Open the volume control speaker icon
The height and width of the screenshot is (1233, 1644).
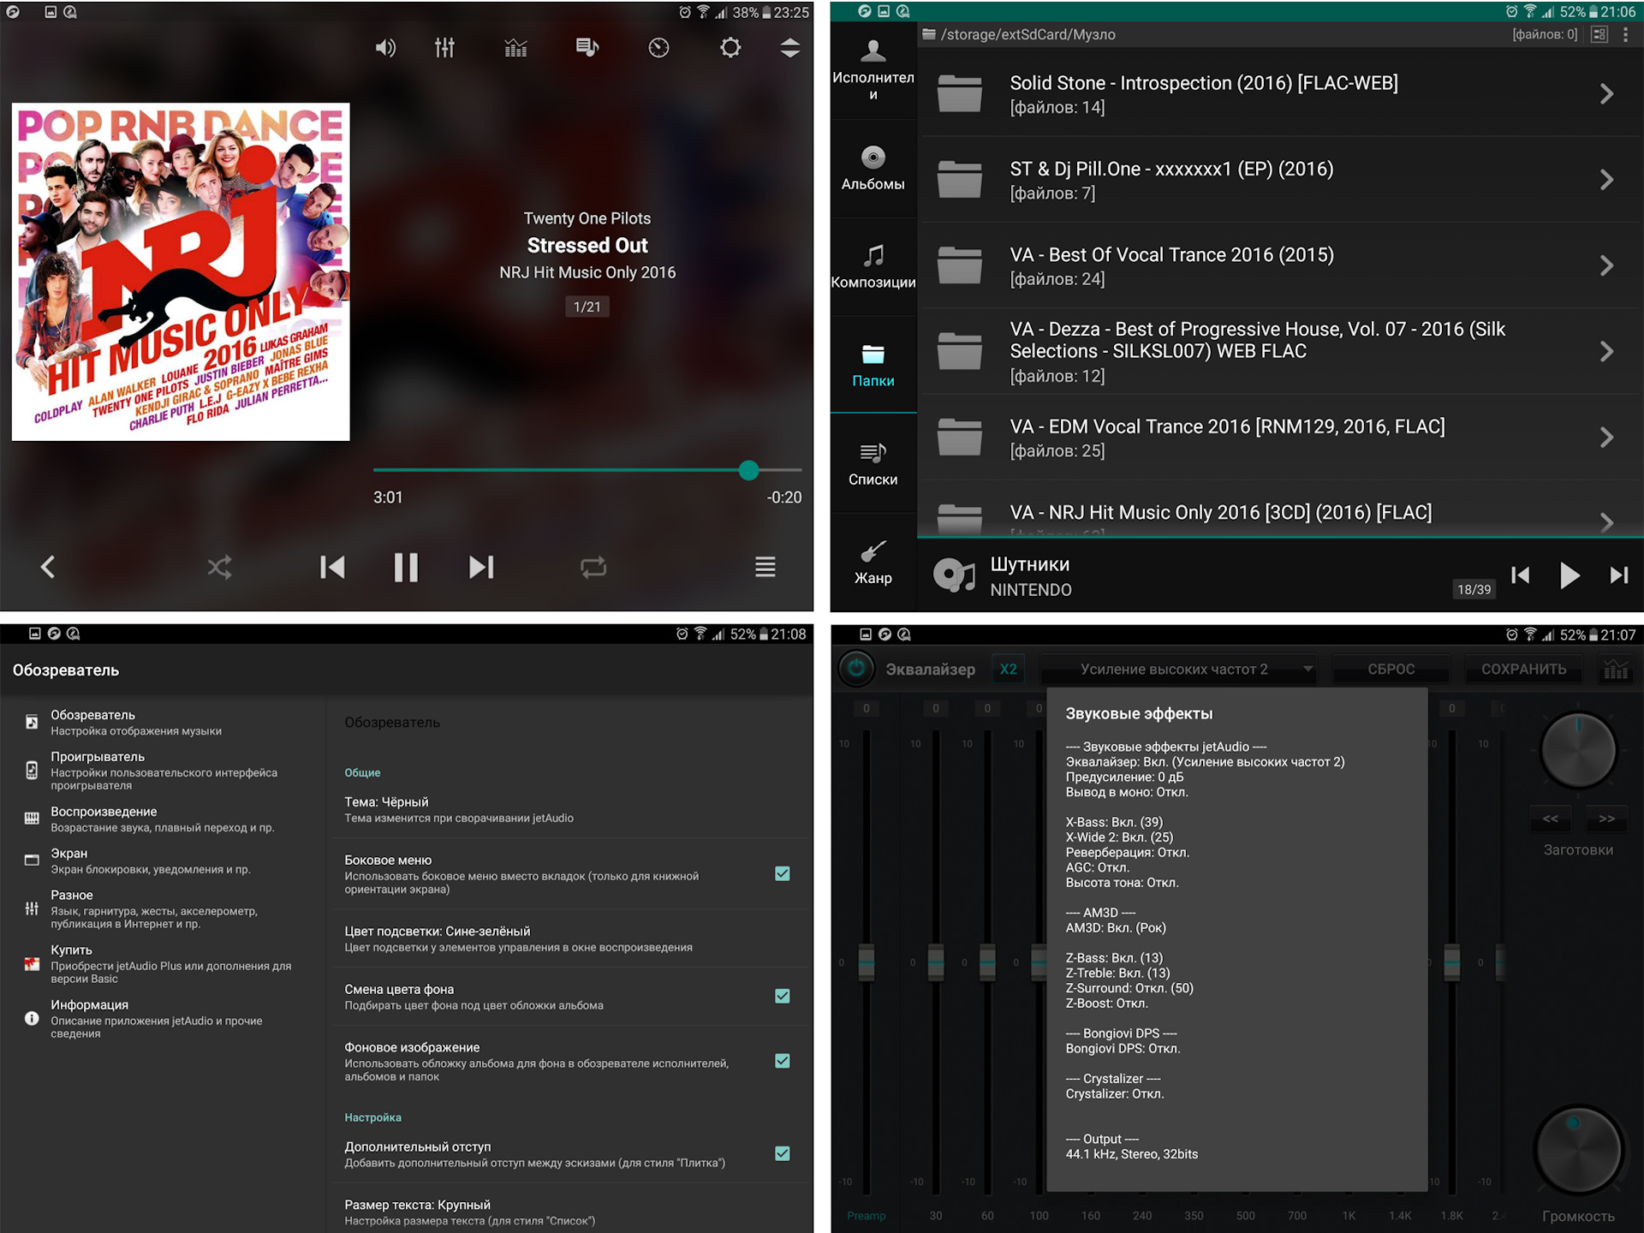tap(385, 48)
